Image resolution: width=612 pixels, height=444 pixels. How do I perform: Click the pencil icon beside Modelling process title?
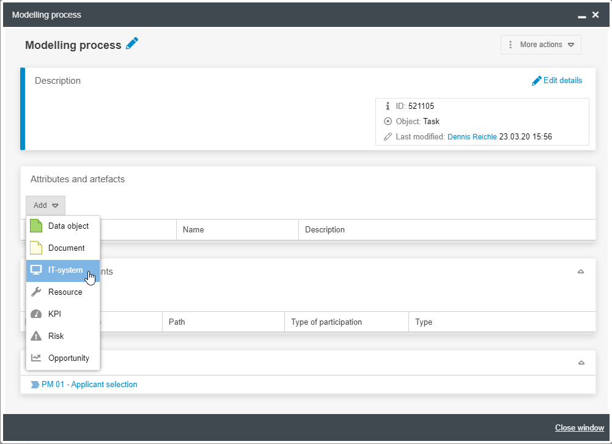(x=132, y=44)
